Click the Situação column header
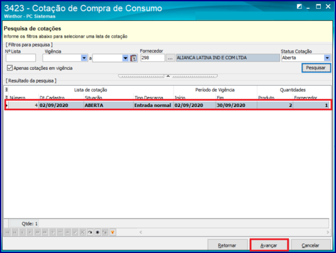 [x=108, y=98]
